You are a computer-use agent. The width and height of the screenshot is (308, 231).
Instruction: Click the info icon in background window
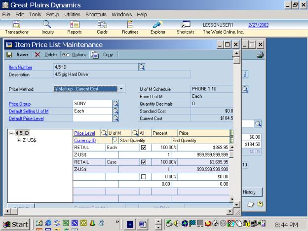pos(245,75)
